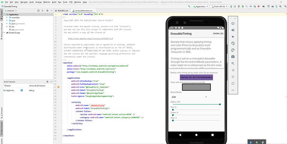Adjust the Blue slider
This screenshot has width=287, height=144.
(196, 120)
